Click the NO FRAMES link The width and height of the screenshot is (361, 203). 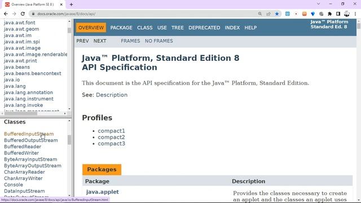pyautogui.click(x=159, y=41)
